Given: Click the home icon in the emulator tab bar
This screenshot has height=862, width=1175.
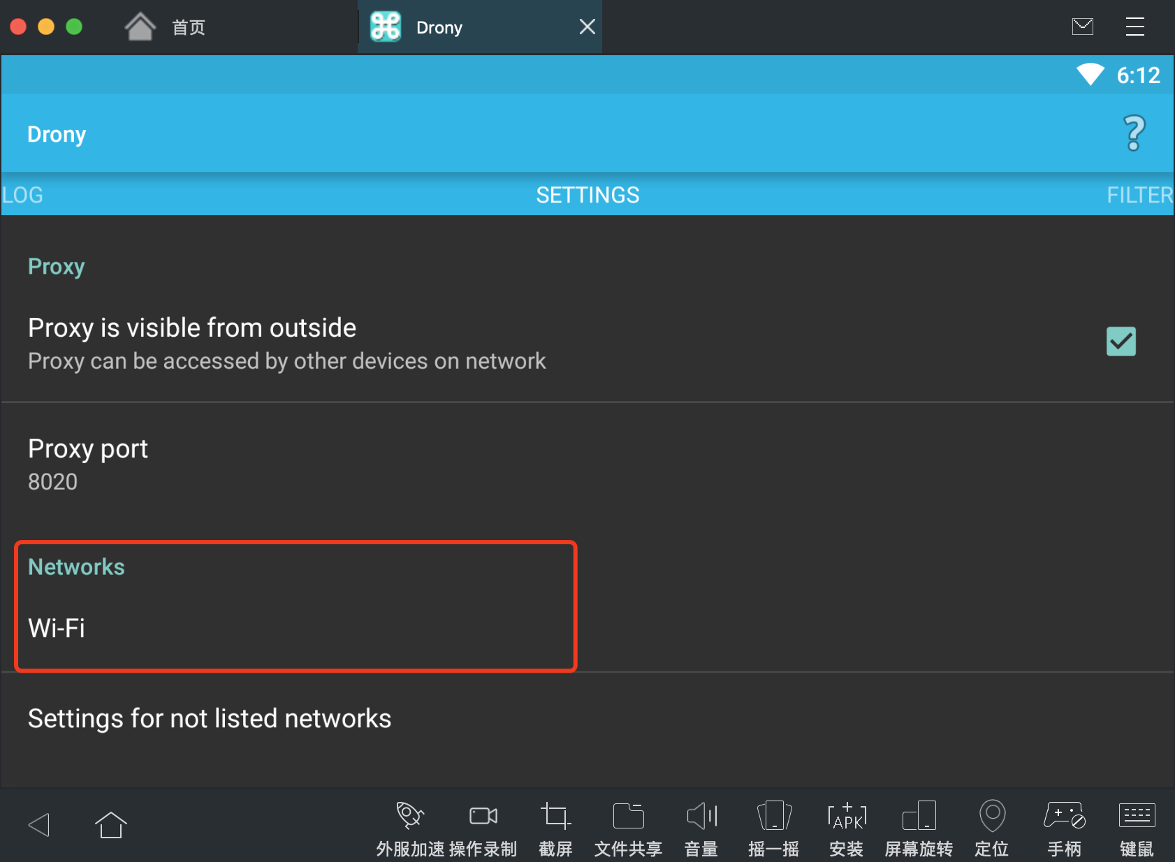Looking at the screenshot, I should pyautogui.click(x=140, y=27).
